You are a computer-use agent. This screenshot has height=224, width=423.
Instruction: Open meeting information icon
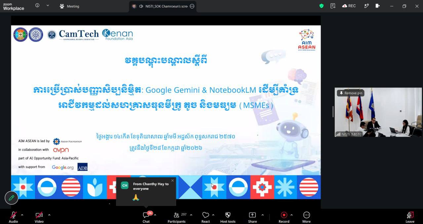point(37,6)
